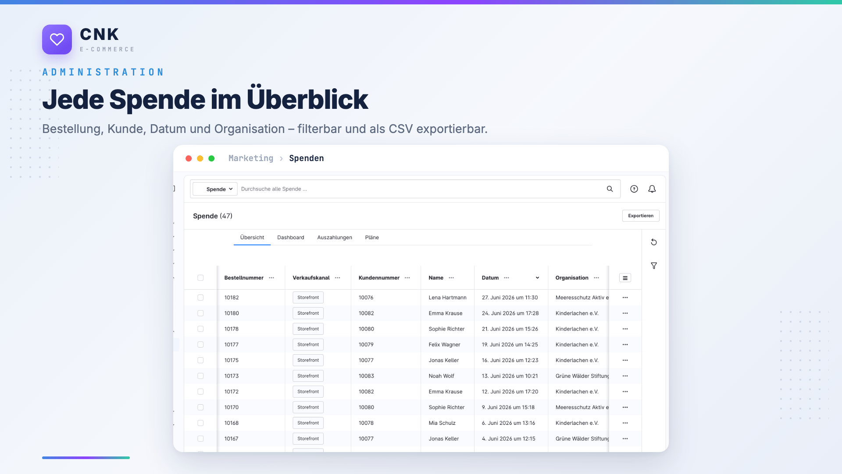842x474 pixels.
Task: Toggle Datum sort direction arrow
Action: (x=537, y=278)
